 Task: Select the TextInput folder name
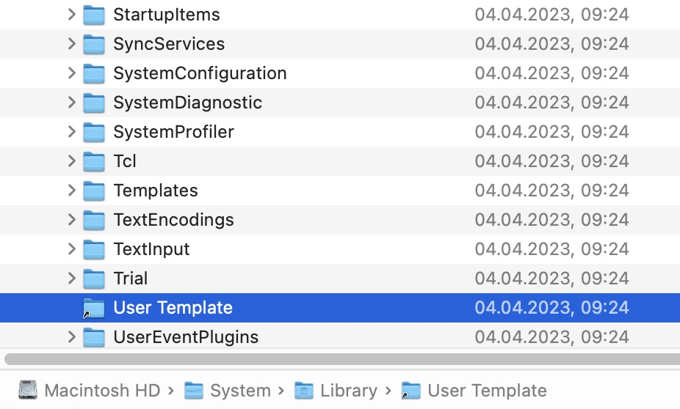click(x=151, y=249)
